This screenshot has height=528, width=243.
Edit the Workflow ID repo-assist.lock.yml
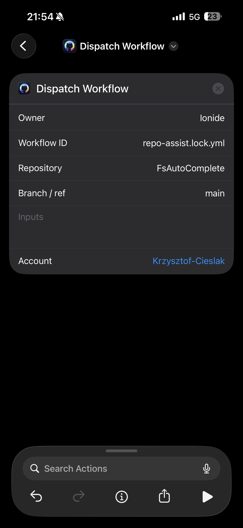pos(183,143)
